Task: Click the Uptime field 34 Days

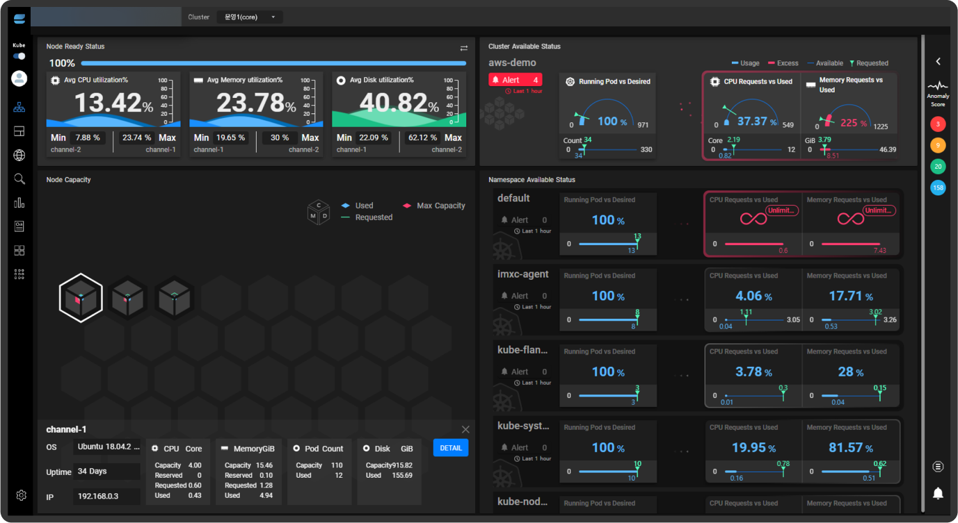Action: click(106, 472)
